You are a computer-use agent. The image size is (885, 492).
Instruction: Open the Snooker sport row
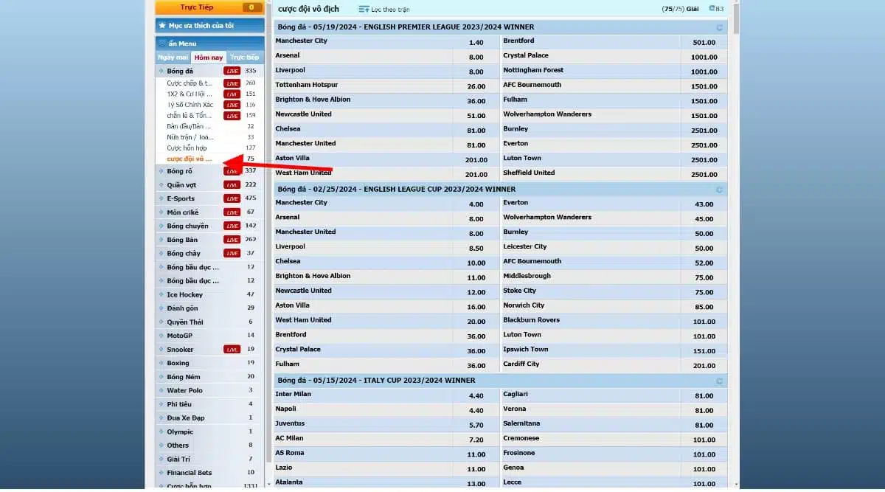[209, 350]
